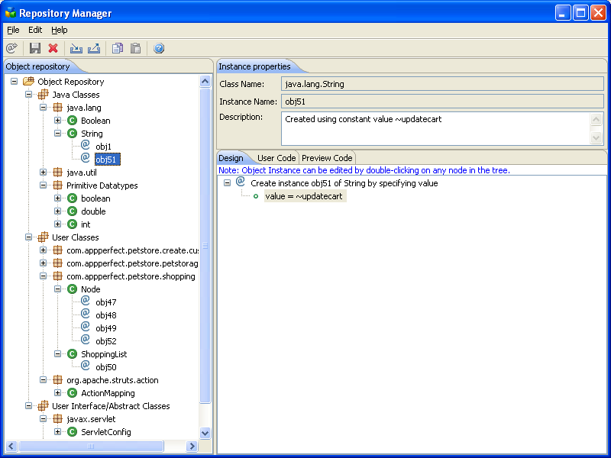Click the Export toolbar icon
The height and width of the screenshot is (458, 611).
tap(94, 48)
